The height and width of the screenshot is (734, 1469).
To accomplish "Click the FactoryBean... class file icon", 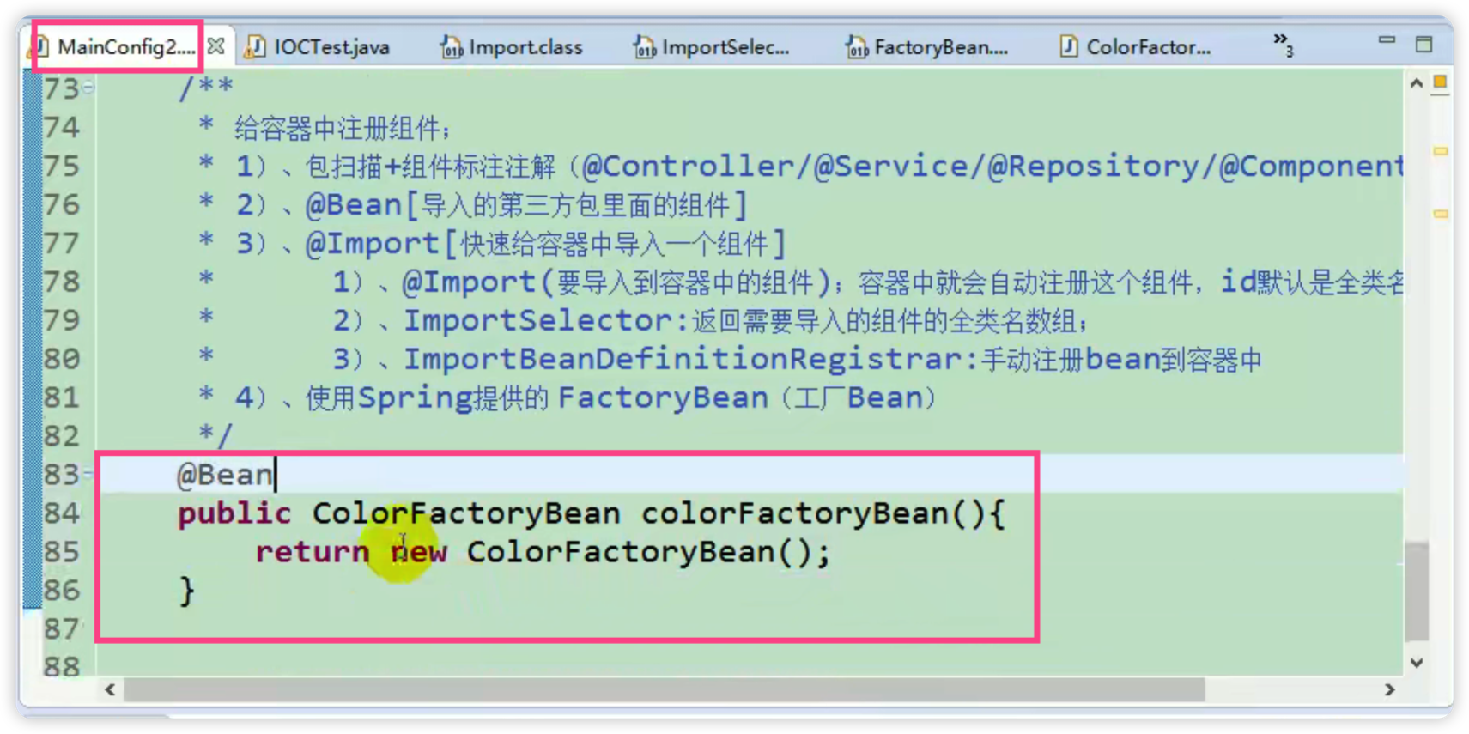I will tap(856, 46).
